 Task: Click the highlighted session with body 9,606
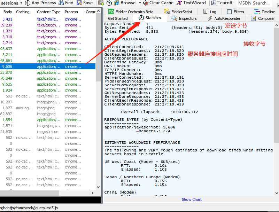tap(48, 66)
